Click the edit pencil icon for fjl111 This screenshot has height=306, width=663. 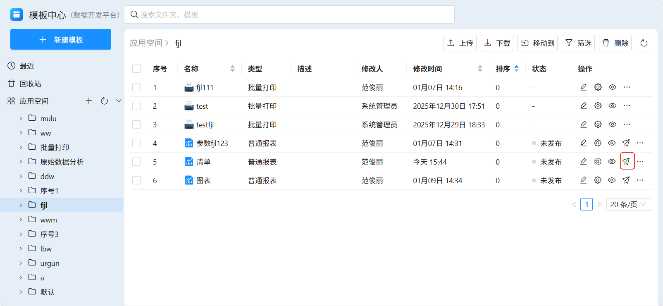click(583, 87)
